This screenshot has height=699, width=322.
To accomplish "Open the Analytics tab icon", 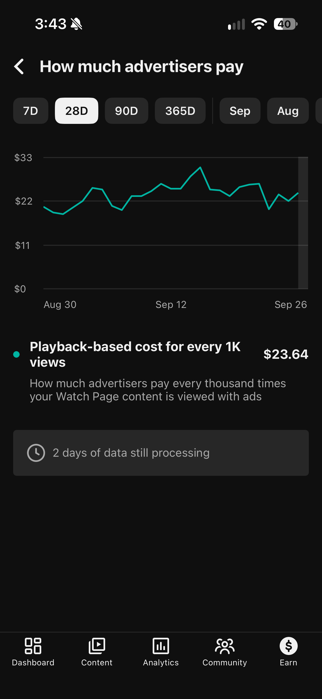I will click(161, 646).
